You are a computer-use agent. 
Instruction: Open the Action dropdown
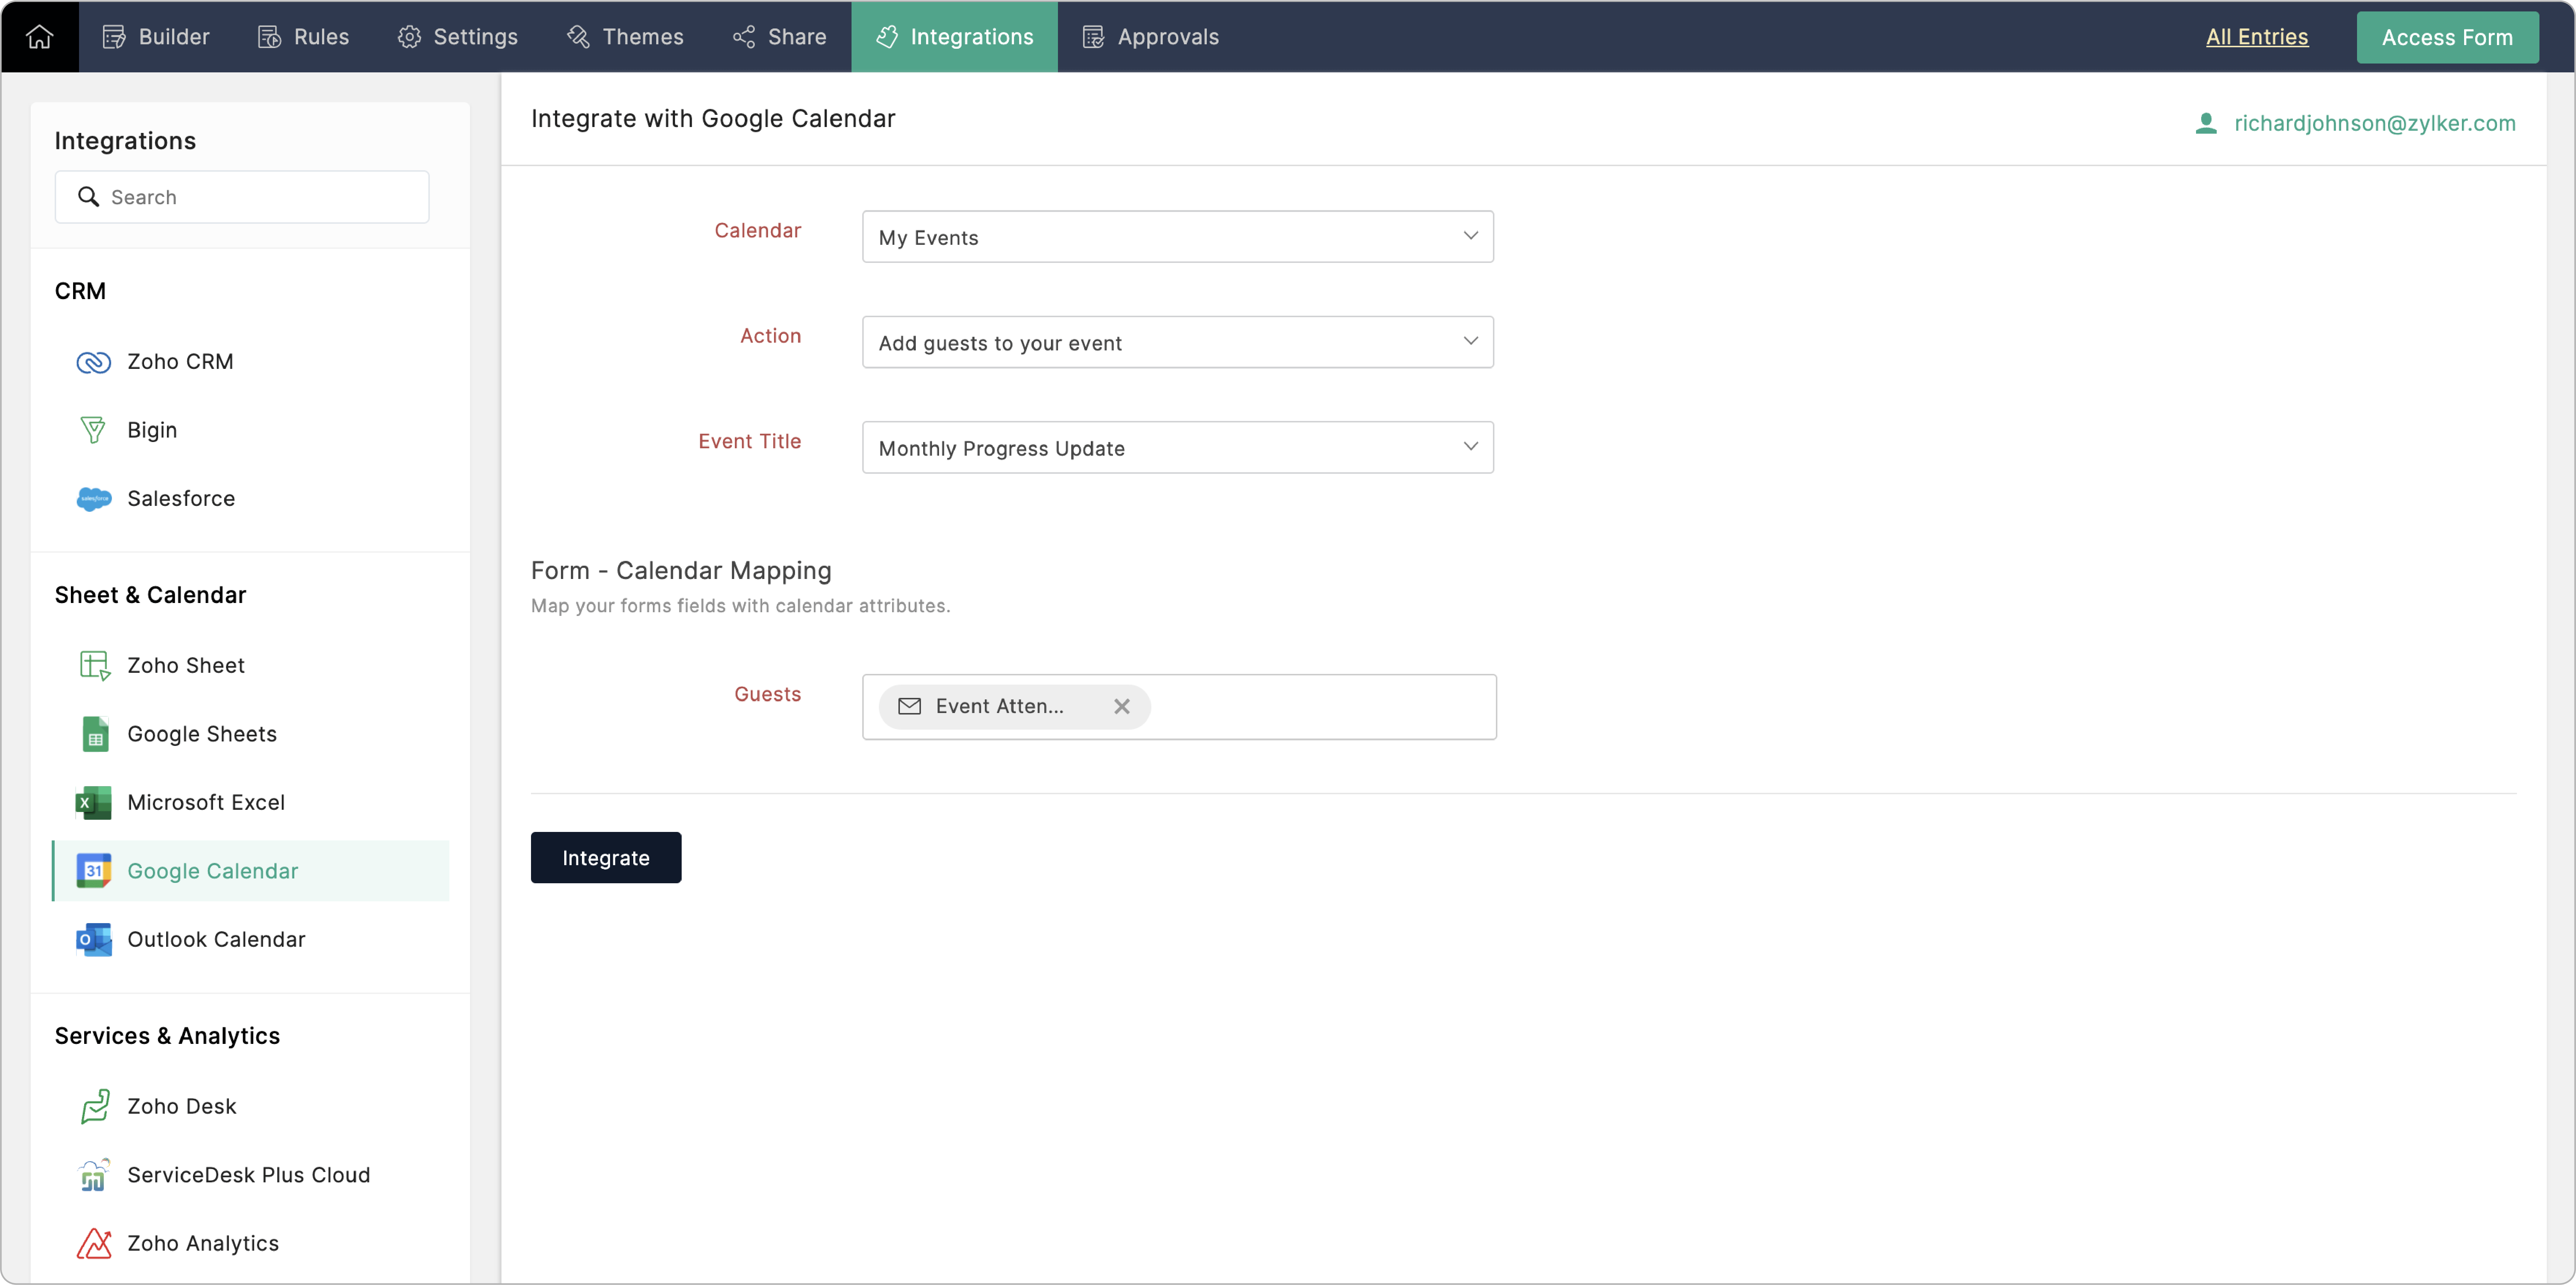(1177, 342)
